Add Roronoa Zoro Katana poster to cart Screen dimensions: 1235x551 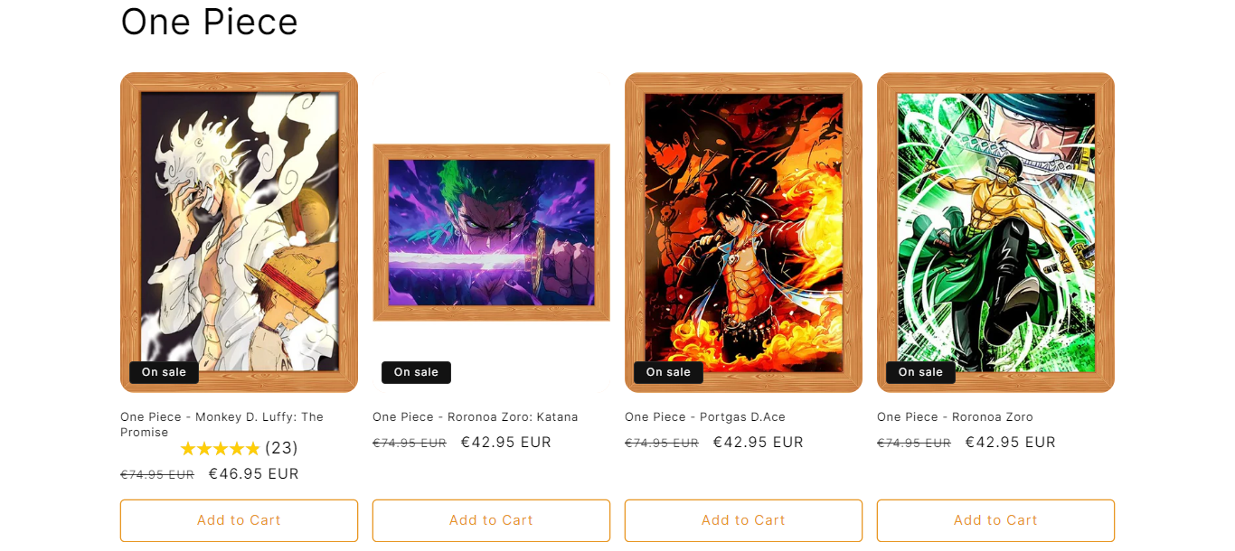[x=491, y=520]
